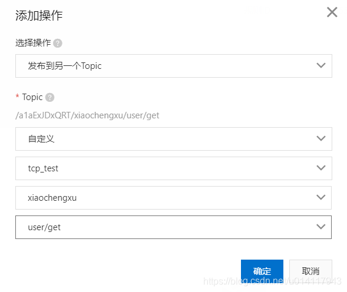Open the 自定义 dropdown
Viewport: 347px width, 292px height.
click(x=174, y=139)
